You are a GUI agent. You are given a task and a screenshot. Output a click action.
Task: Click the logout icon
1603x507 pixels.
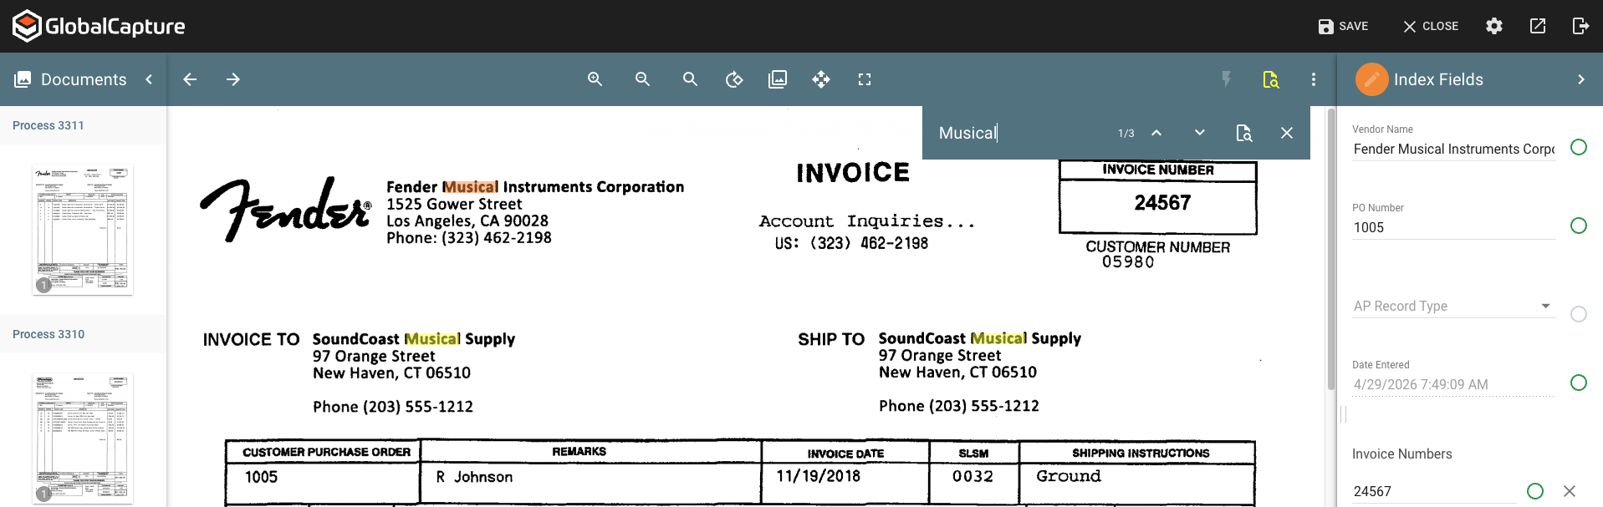(1580, 26)
